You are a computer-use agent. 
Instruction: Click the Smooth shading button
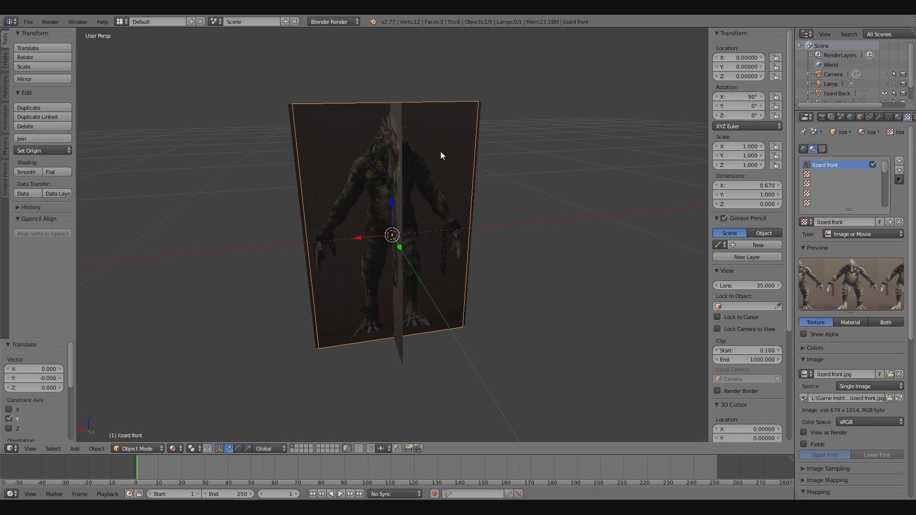click(28, 172)
